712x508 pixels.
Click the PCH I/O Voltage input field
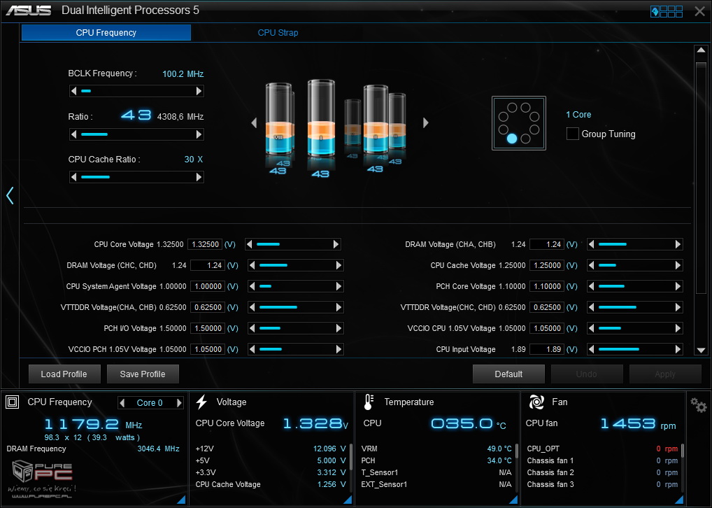pyautogui.click(x=208, y=328)
